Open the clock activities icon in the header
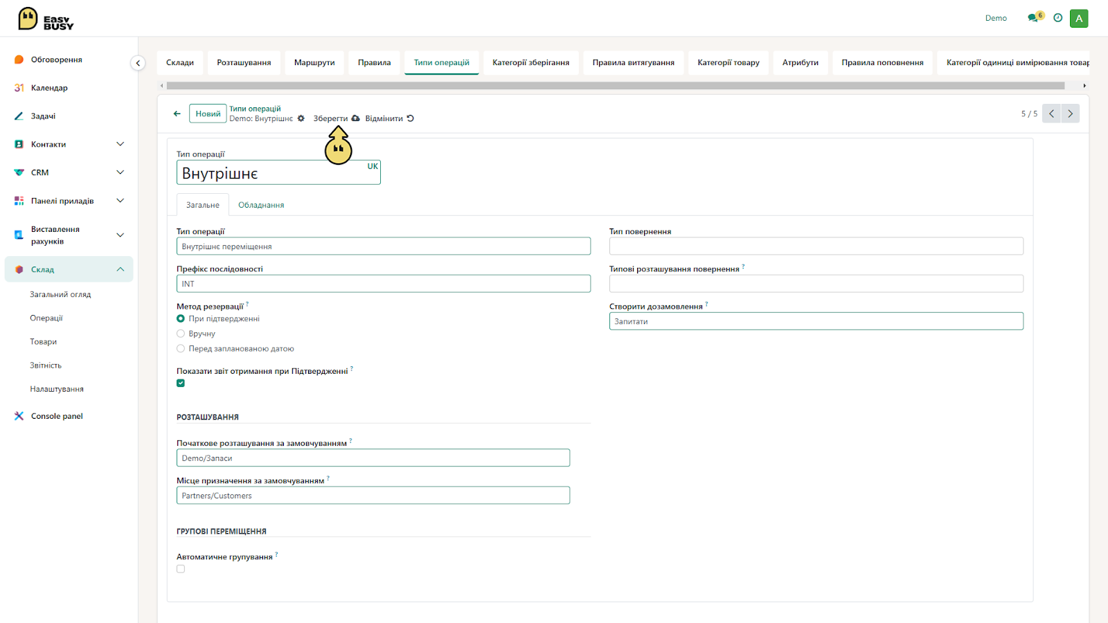The image size is (1108, 623). [x=1057, y=18]
